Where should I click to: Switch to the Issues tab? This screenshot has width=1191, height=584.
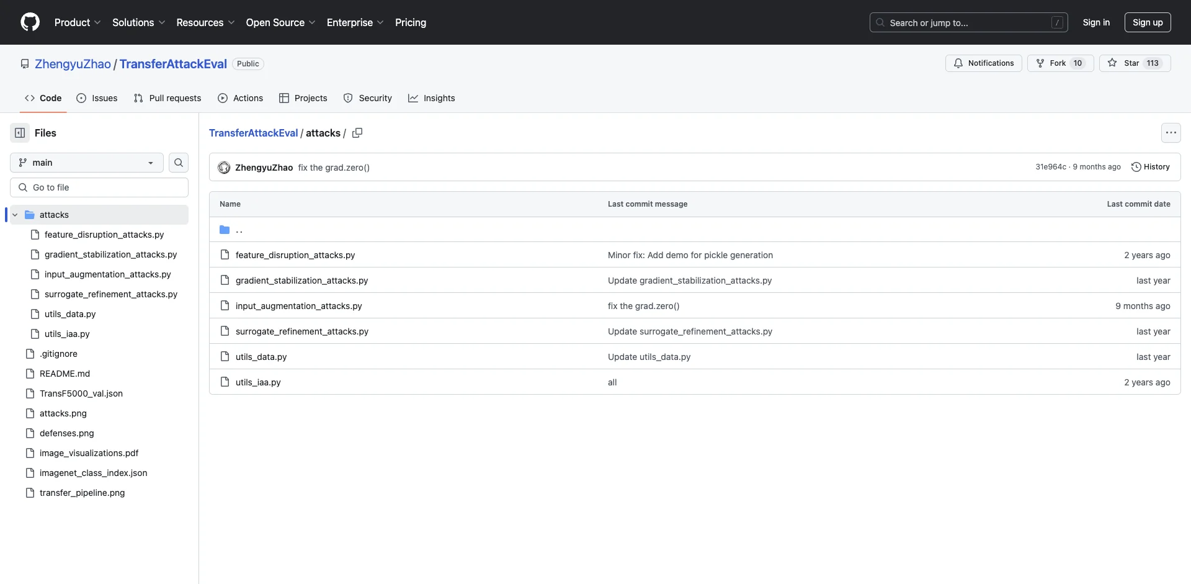97,98
